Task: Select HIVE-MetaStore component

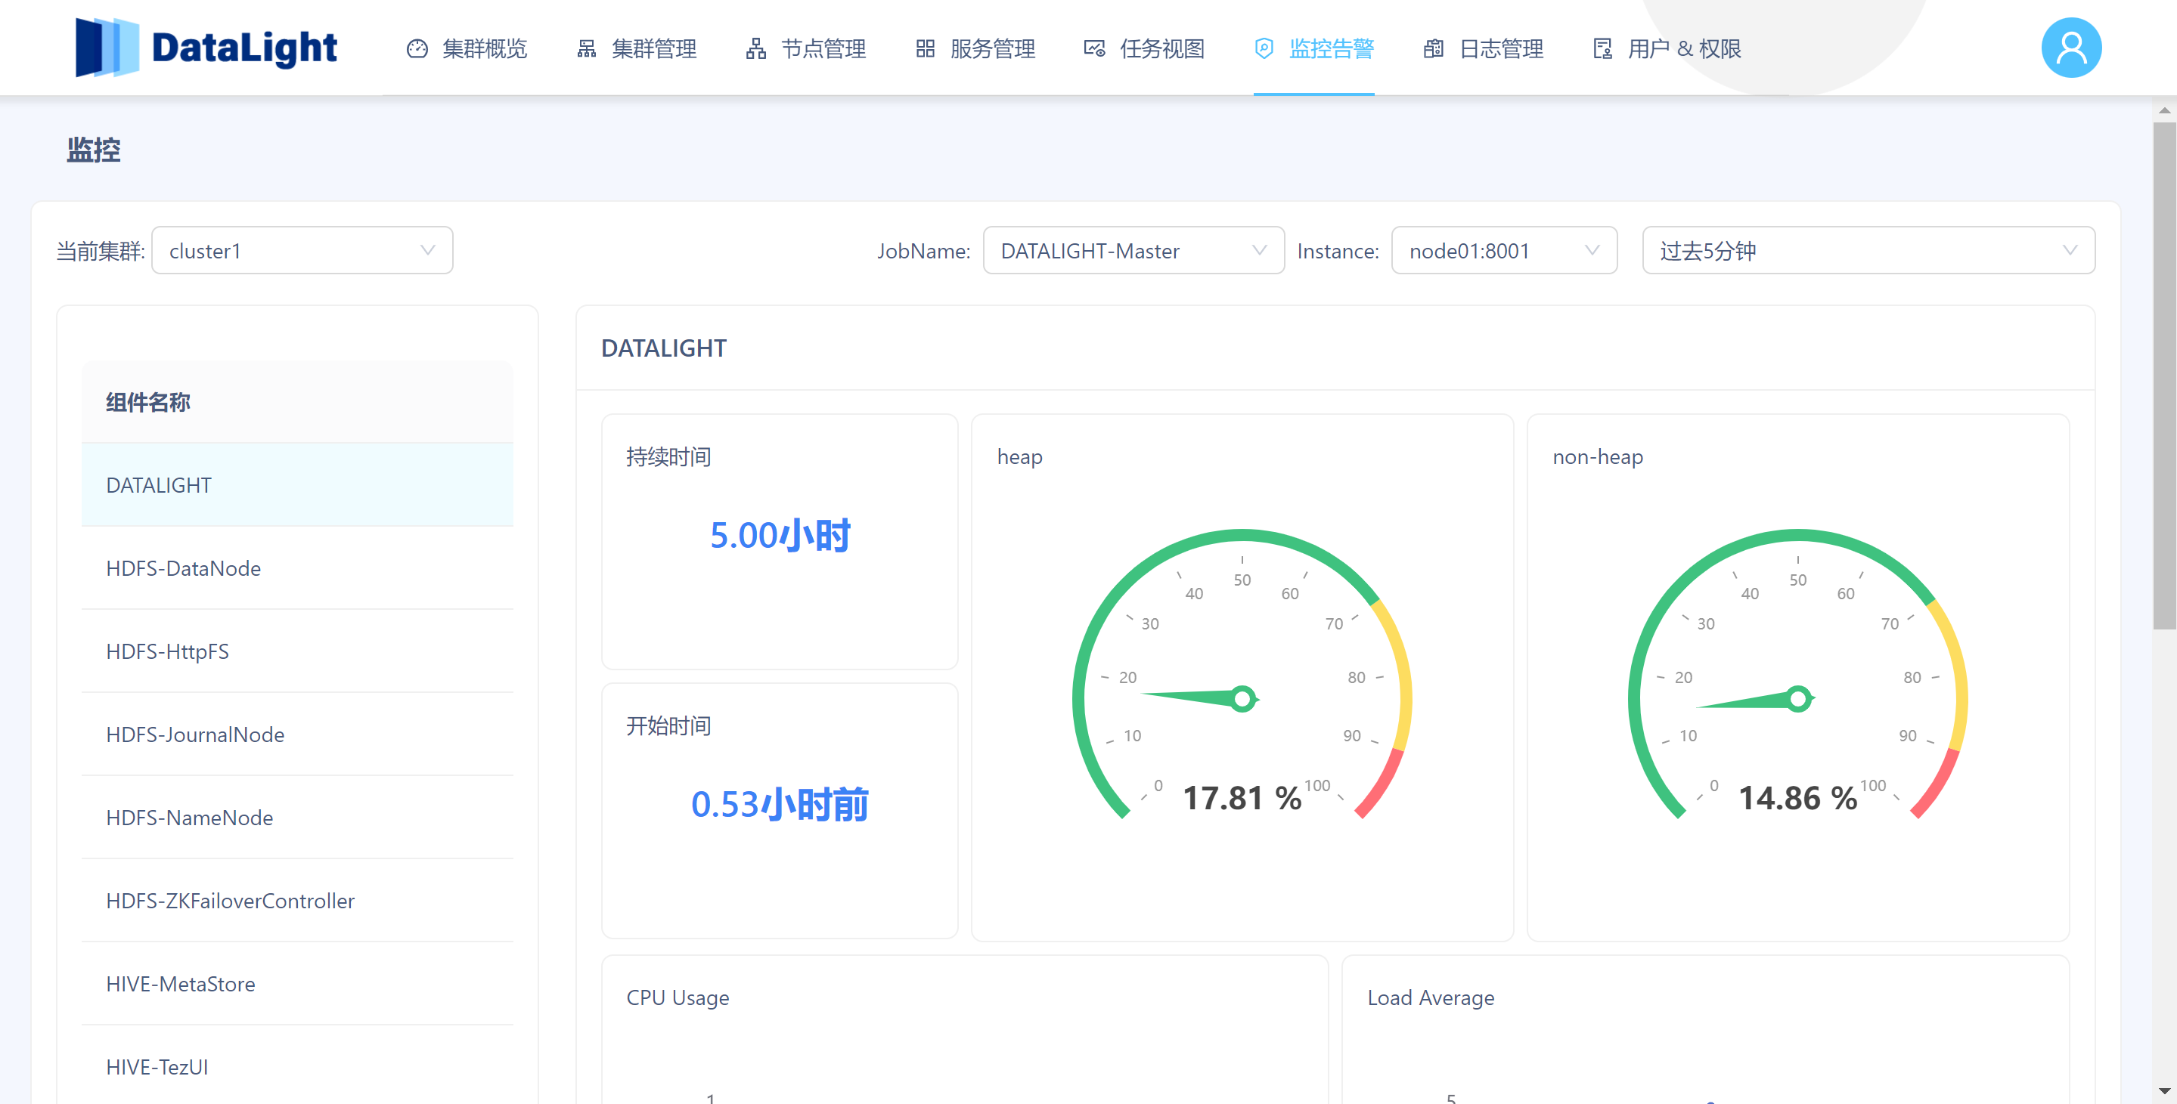Action: (297, 984)
